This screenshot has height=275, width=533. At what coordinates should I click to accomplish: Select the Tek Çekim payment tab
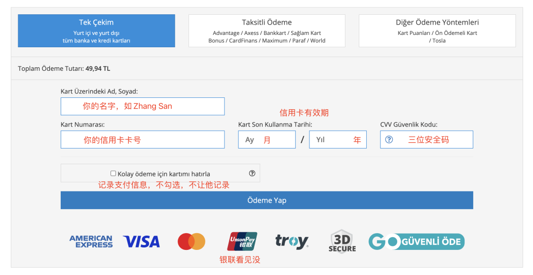click(97, 31)
